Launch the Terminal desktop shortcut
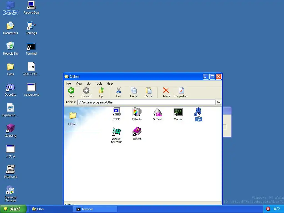This screenshot has height=213, width=284. pos(31,49)
